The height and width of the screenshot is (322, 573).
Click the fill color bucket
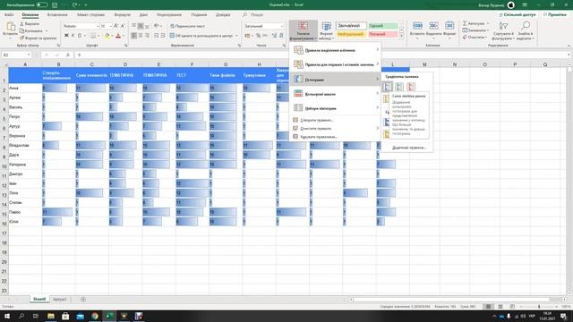pos(107,36)
